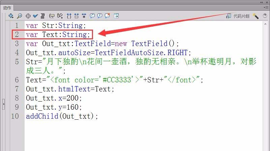Open the Debug options dropdown
The height and width of the screenshot is (151, 270).
click(x=60, y=16)
